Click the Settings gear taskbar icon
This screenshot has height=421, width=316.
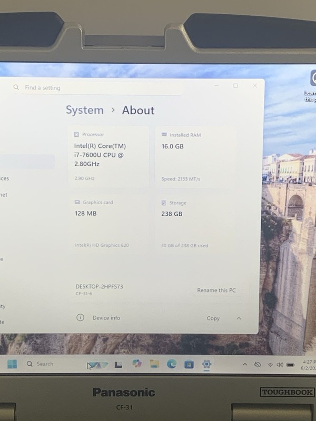coord(206,364)
